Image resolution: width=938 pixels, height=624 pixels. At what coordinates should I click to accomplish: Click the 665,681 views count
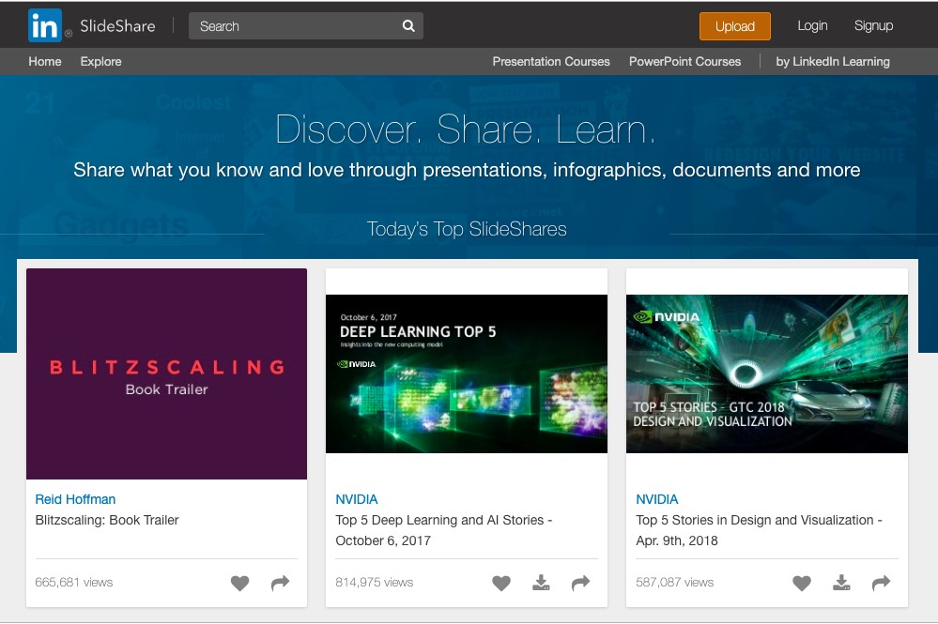click(x=73, y=582)
